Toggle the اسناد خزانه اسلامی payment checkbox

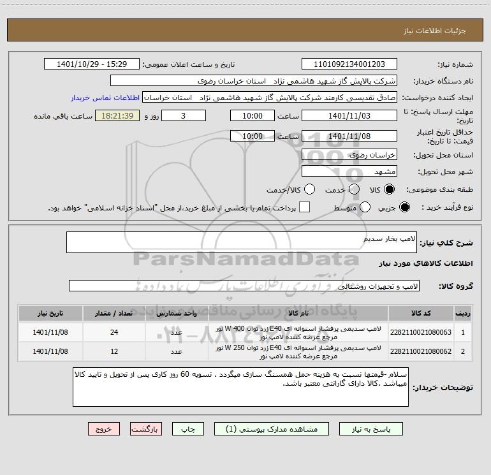(x=304, y=207)
